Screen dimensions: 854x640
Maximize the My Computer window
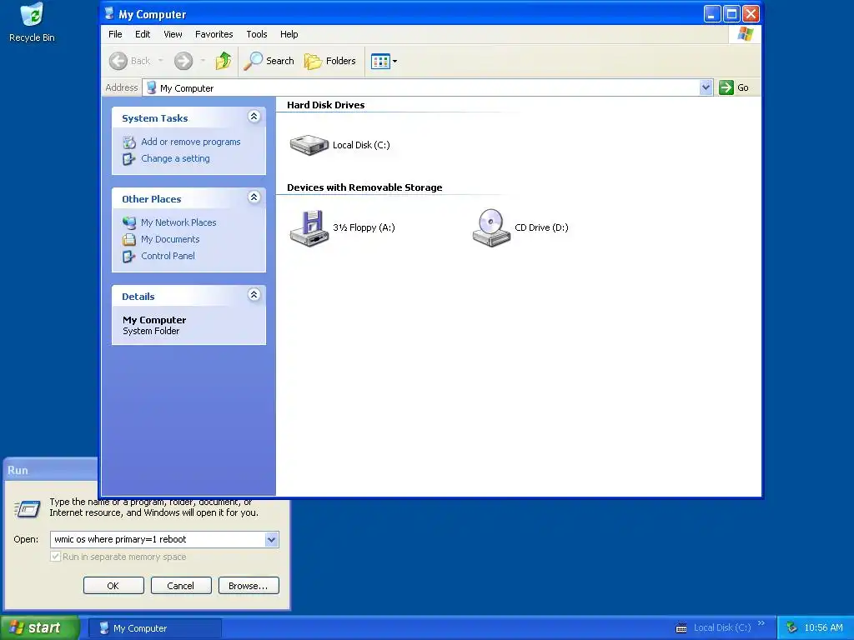[731, 14]
